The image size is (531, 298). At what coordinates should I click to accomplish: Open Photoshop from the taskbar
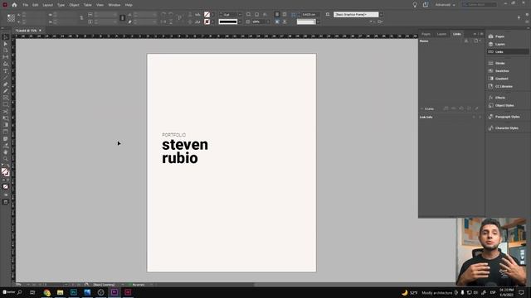[74, 292]
